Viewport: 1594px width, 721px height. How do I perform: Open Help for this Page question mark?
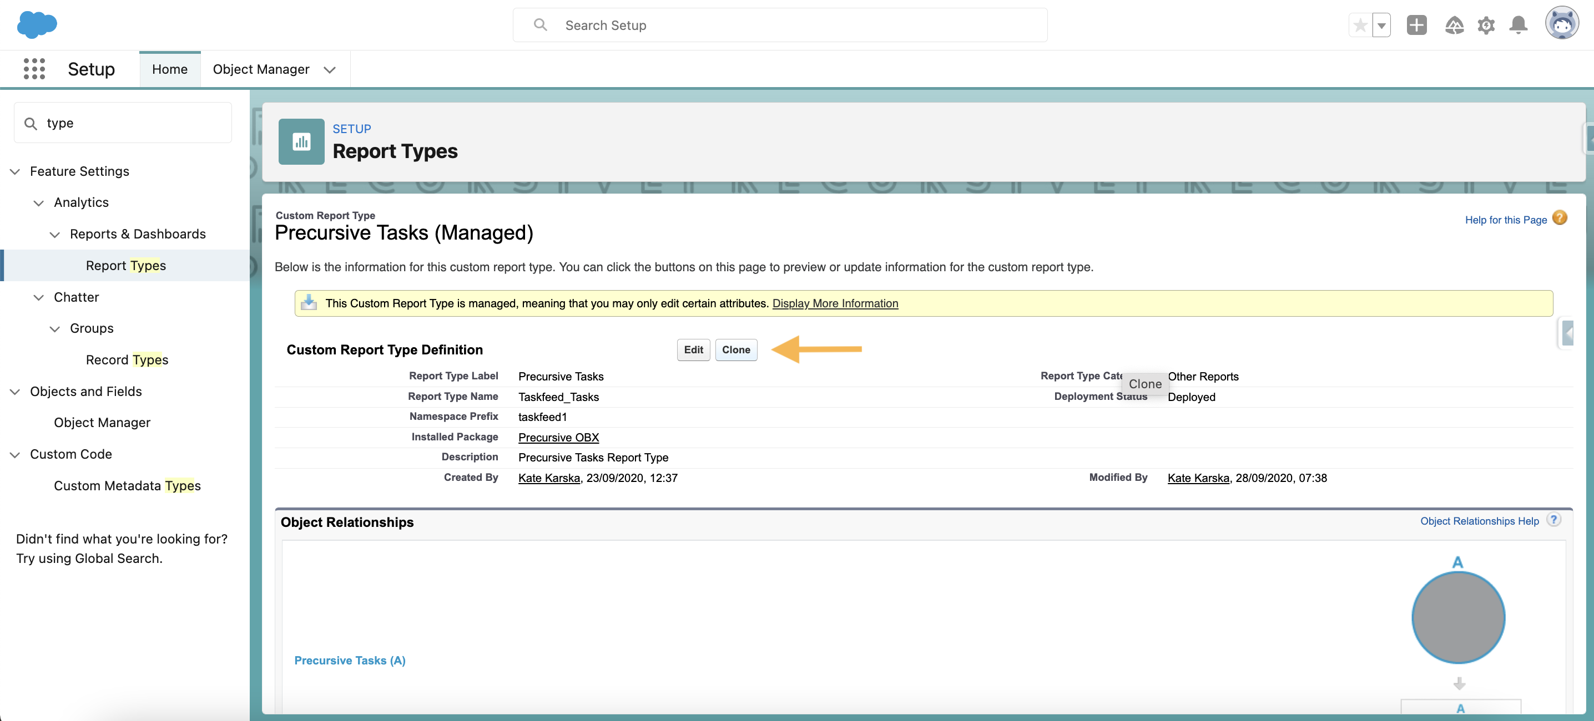[x=1560, y=219]
